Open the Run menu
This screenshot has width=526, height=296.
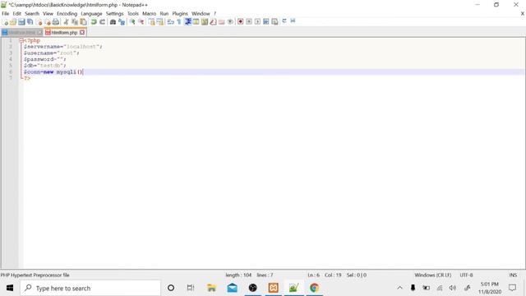point(164,13)
